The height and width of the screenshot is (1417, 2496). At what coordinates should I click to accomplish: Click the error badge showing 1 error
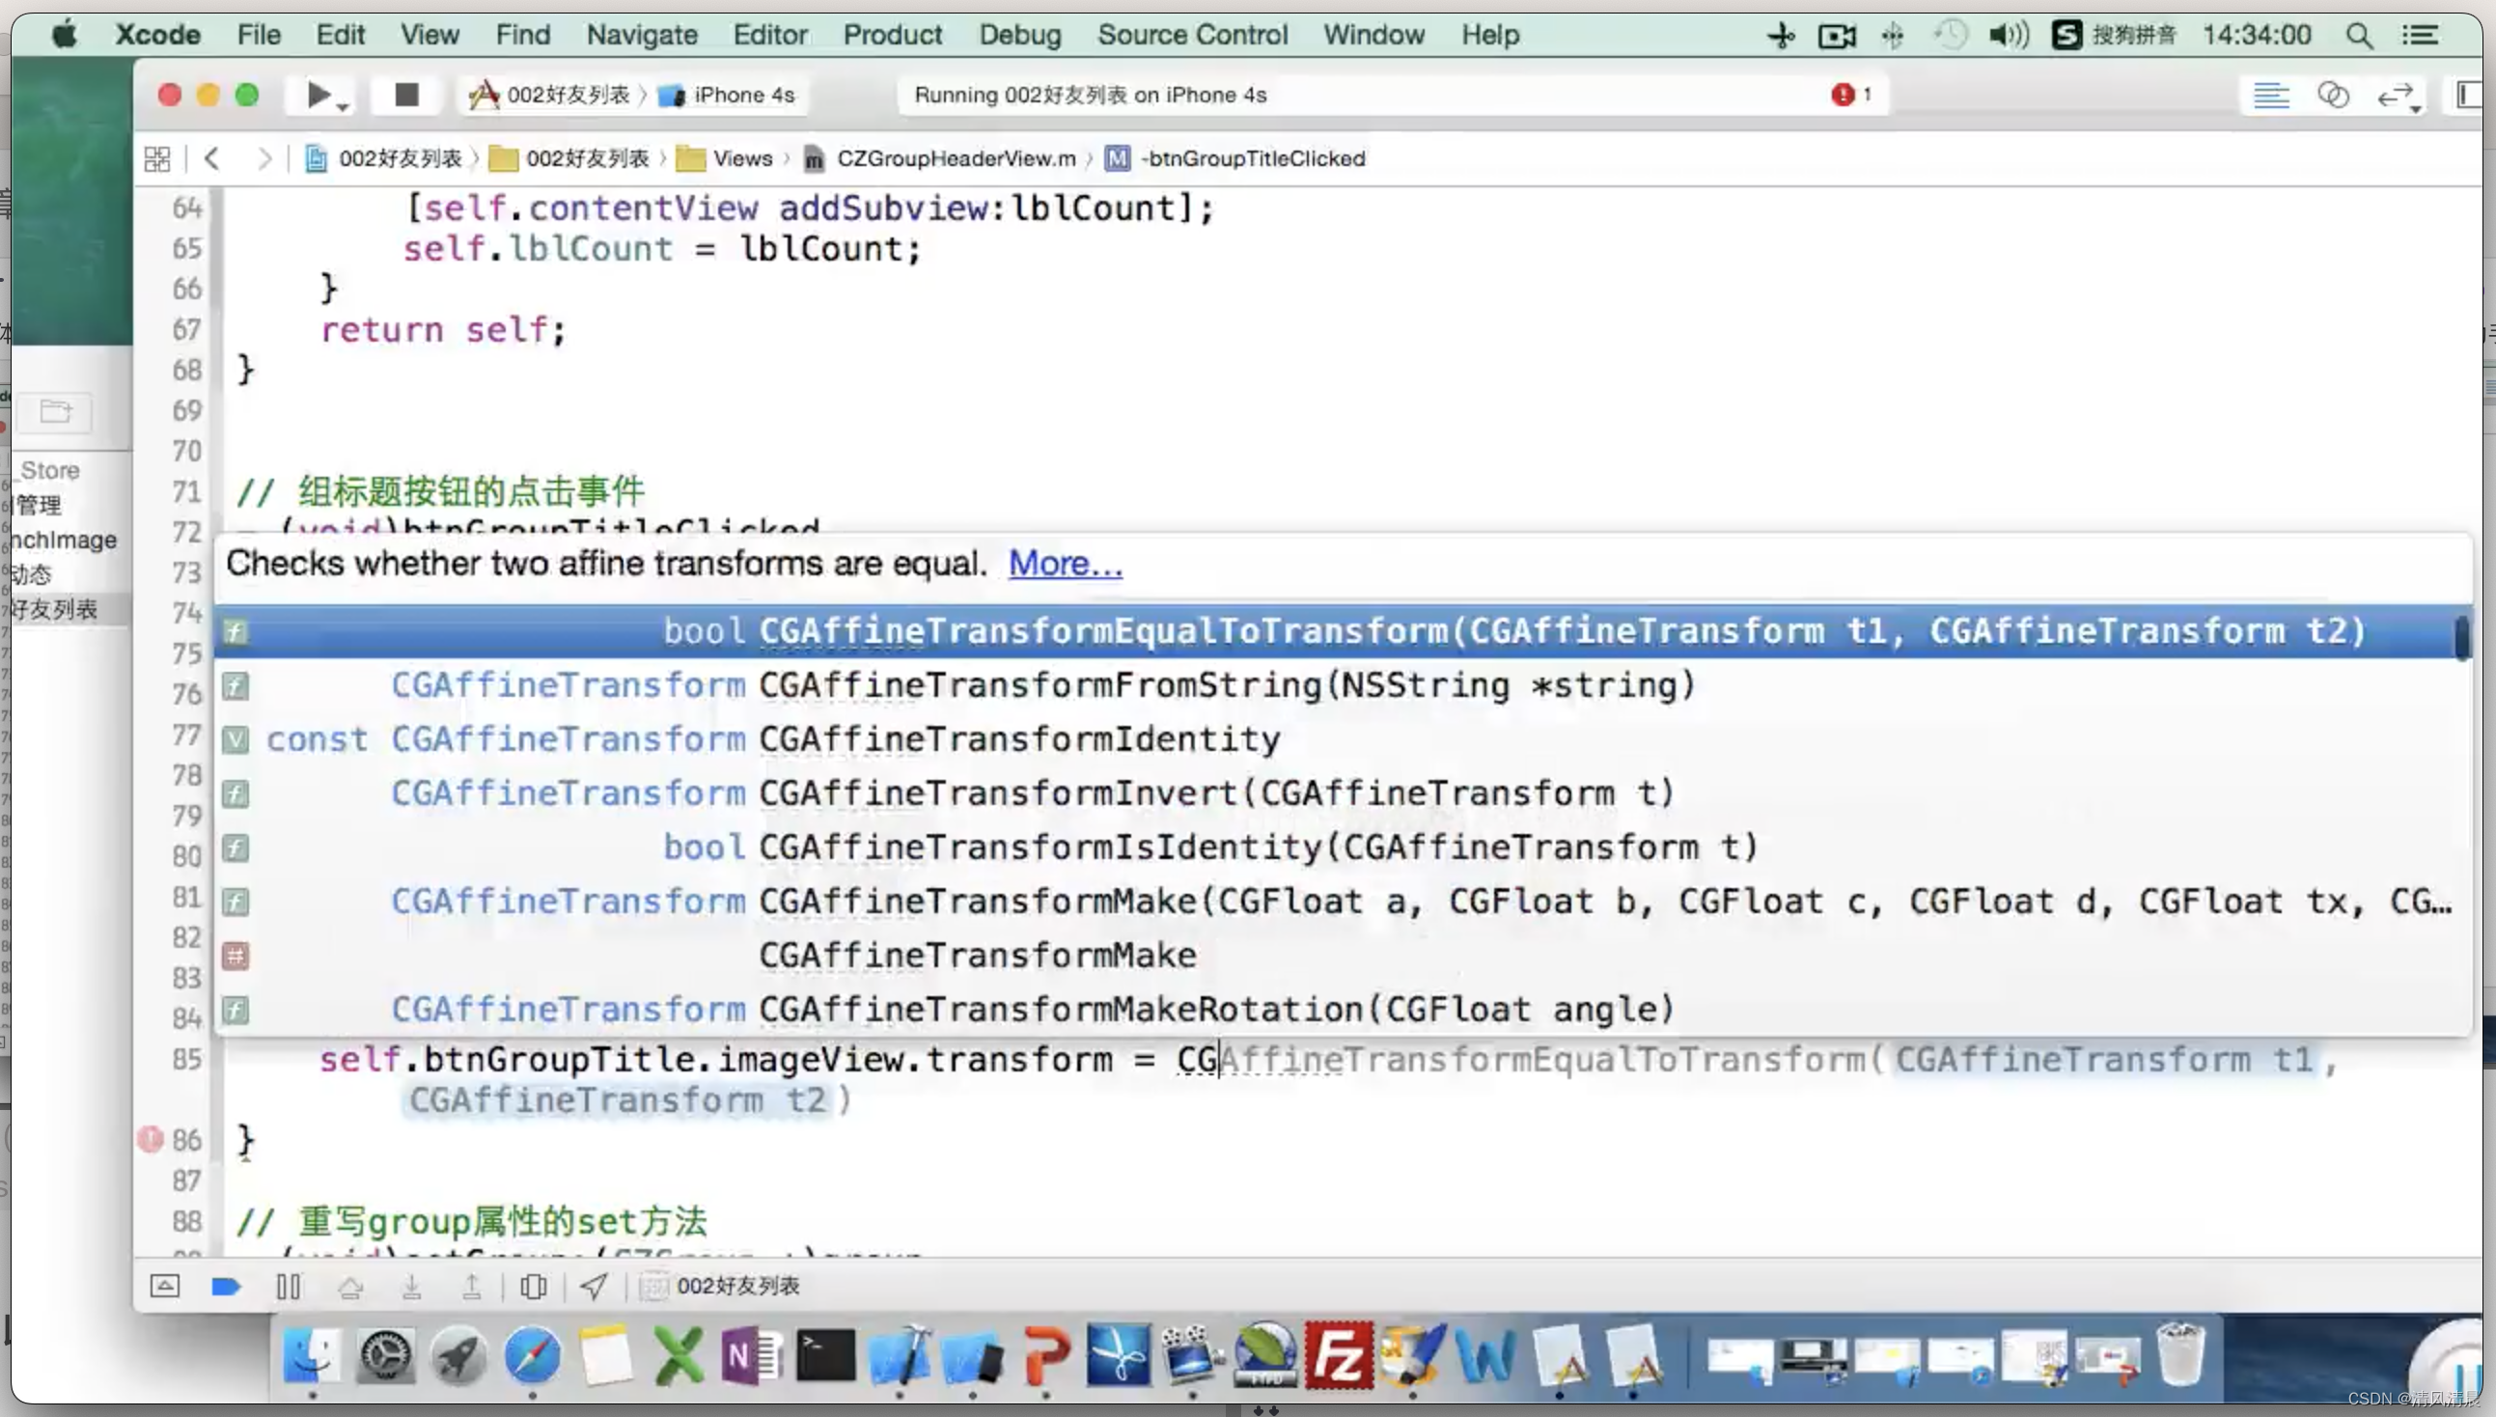click(1851, 95)
